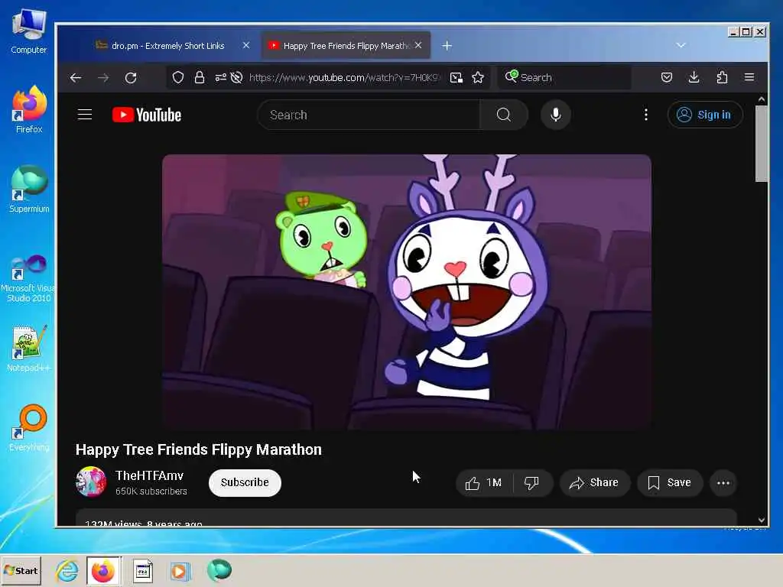Open the Firefox application hamburger menu

(749, 77)
